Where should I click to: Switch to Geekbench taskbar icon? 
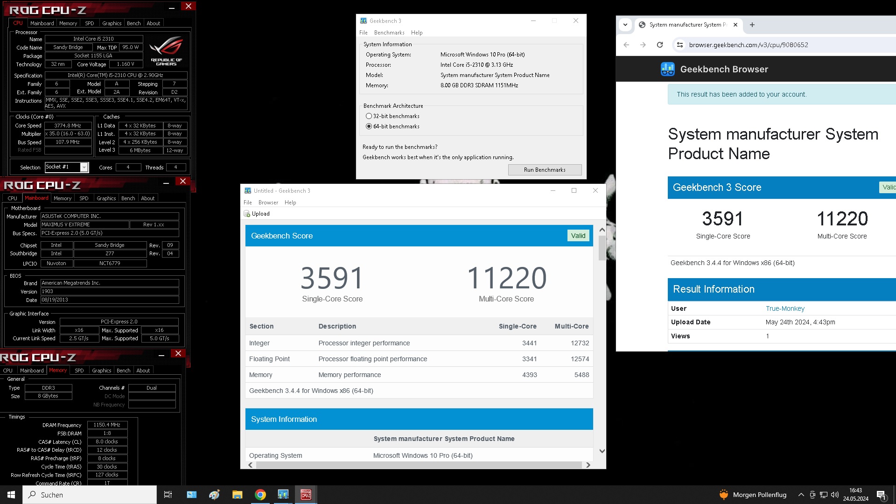(x=283, y=495)
